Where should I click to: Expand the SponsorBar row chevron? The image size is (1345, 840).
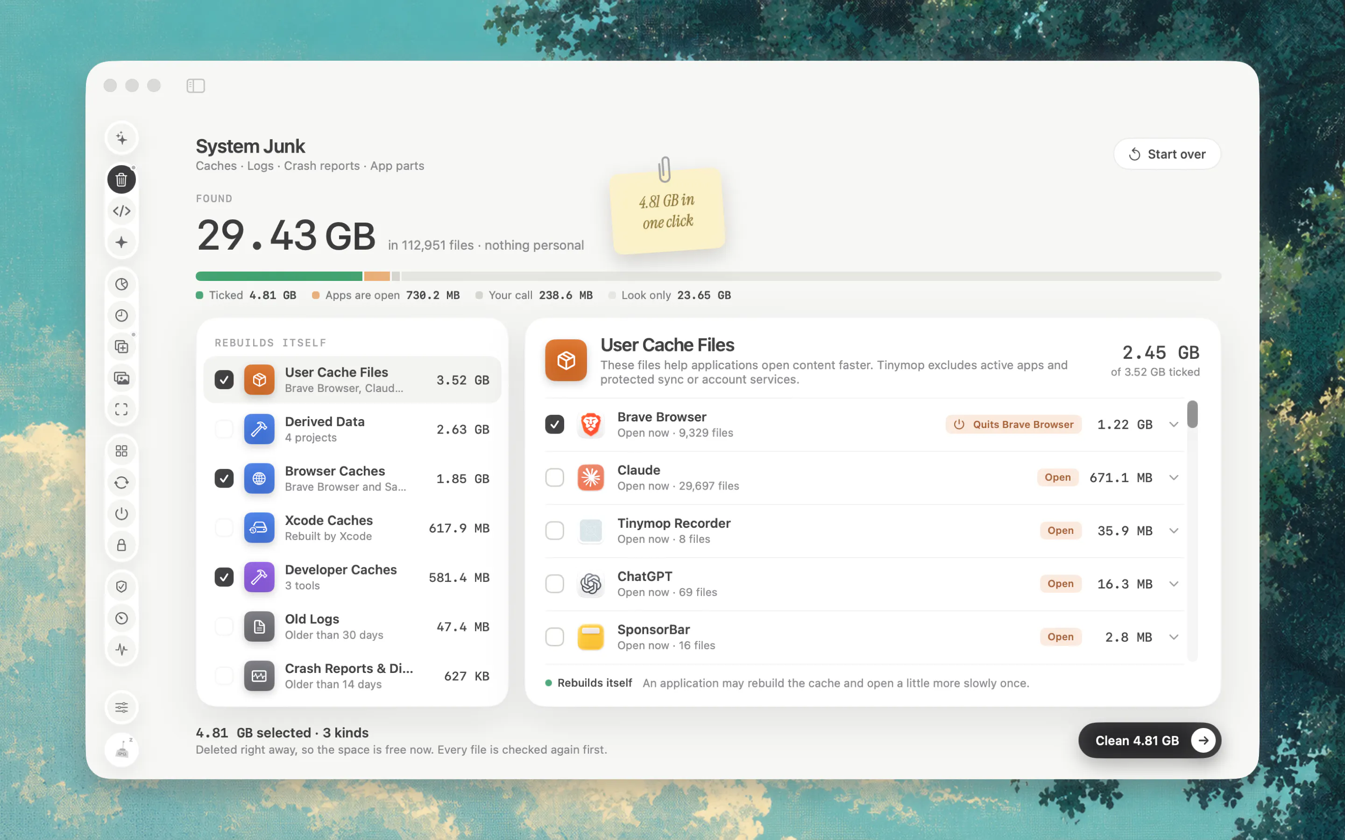coord(1173,637)
